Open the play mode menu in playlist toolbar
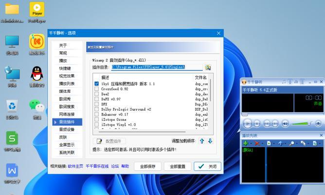This screenshot has width=325, height=195. [315, 143]
